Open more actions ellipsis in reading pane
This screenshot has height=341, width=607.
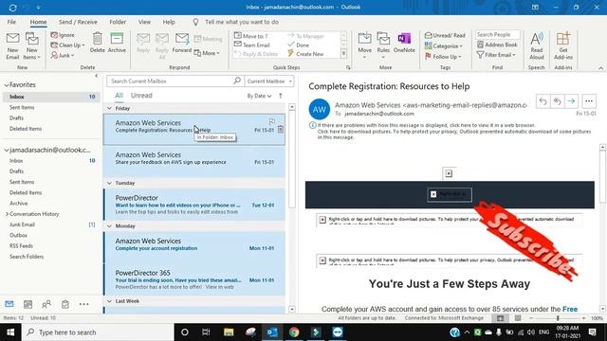click(x=589, y=101)
